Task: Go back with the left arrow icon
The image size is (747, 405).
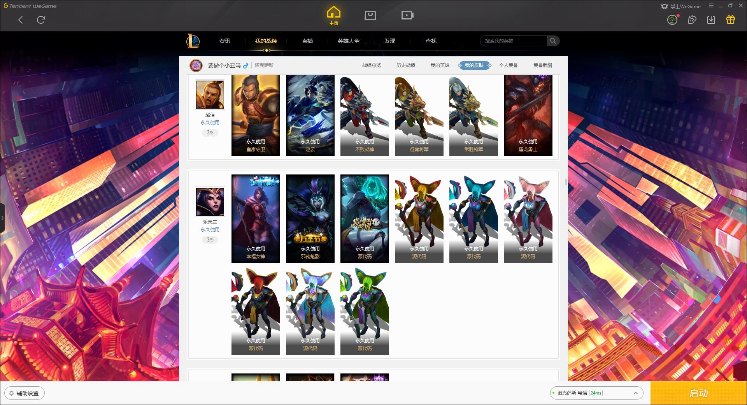Action: (21, 20)
